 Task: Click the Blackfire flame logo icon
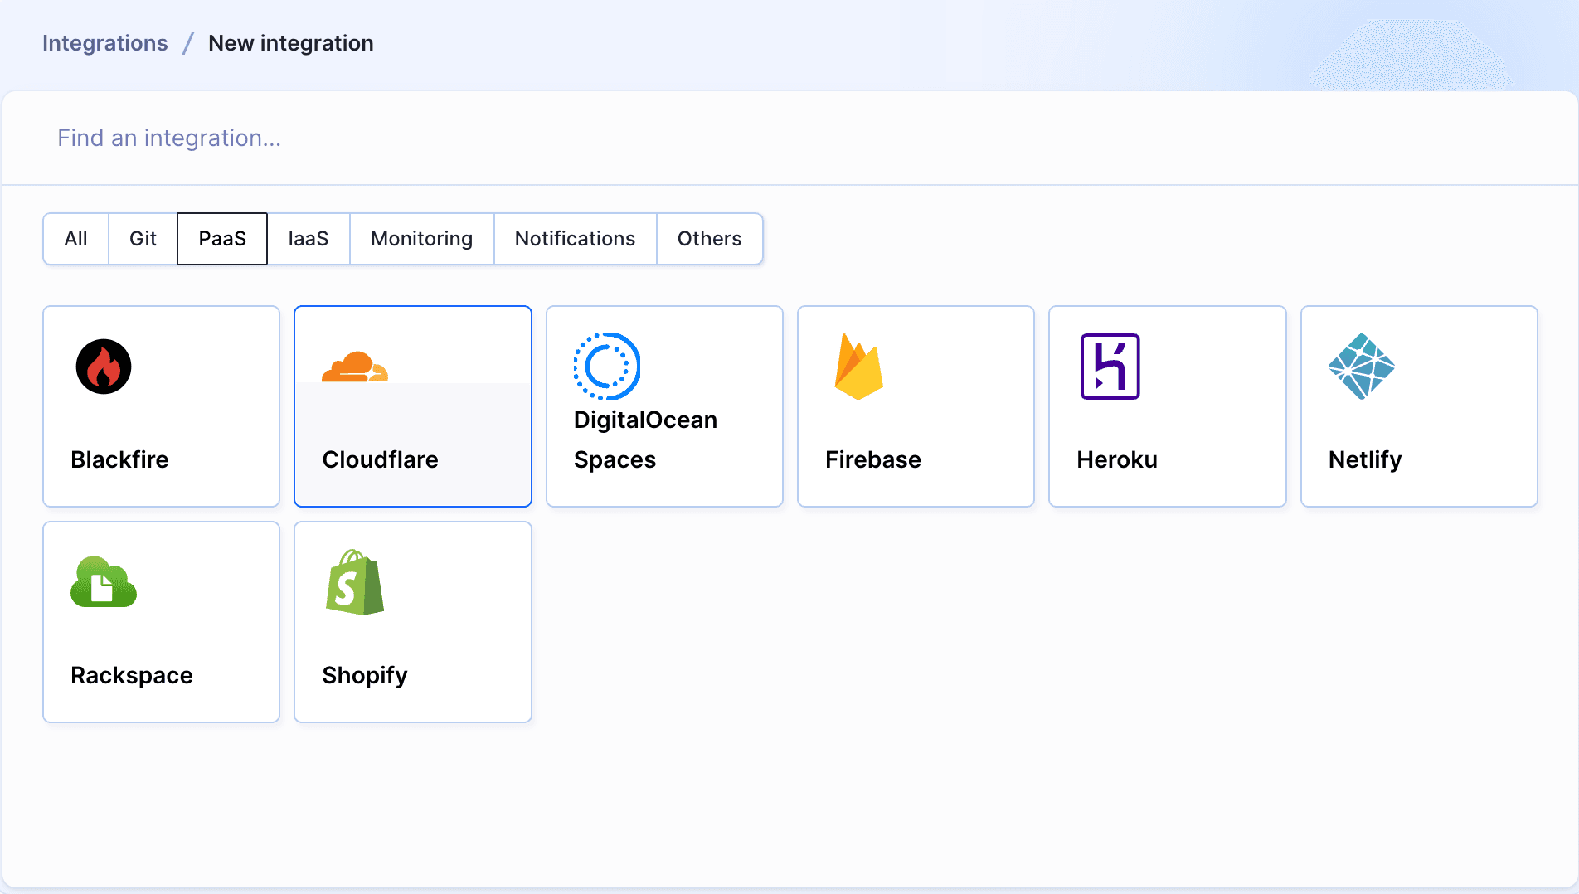(x=104, y=367)
